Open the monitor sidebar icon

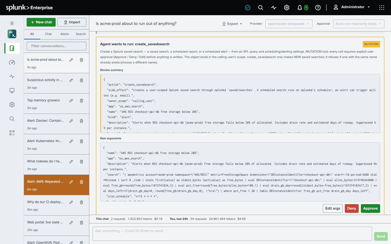coord(12,91)
